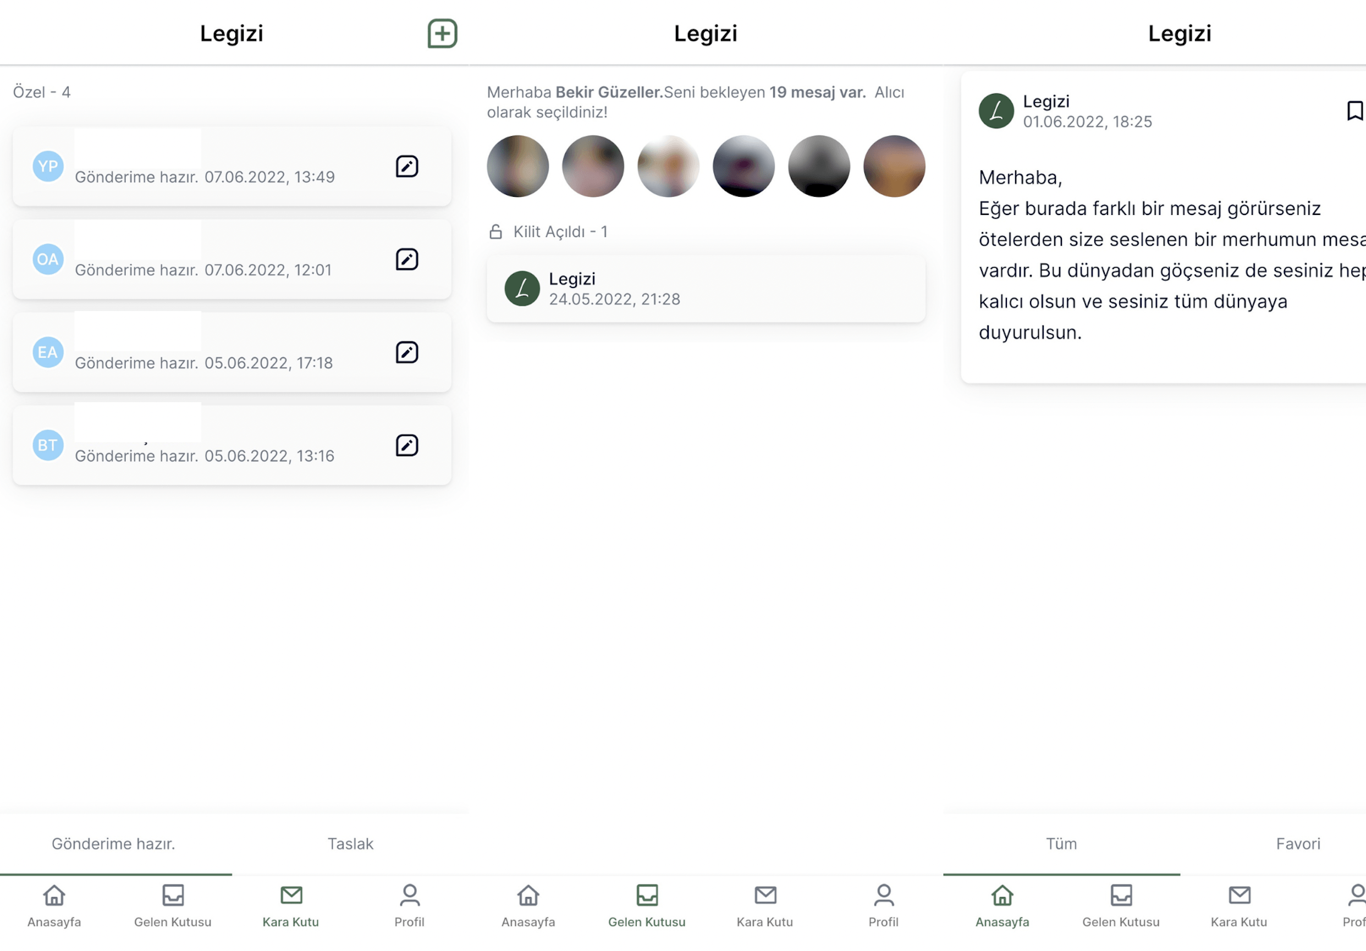Viewport: 1366px width, 951px height.
Task: Edit the EA message from 05.06.2022, 17:18
Action: [407, 352]
